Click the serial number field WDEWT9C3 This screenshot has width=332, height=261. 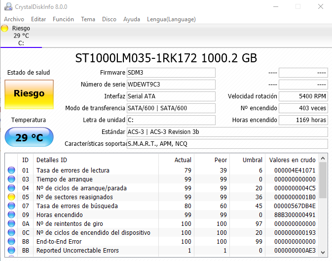point(171,85)
